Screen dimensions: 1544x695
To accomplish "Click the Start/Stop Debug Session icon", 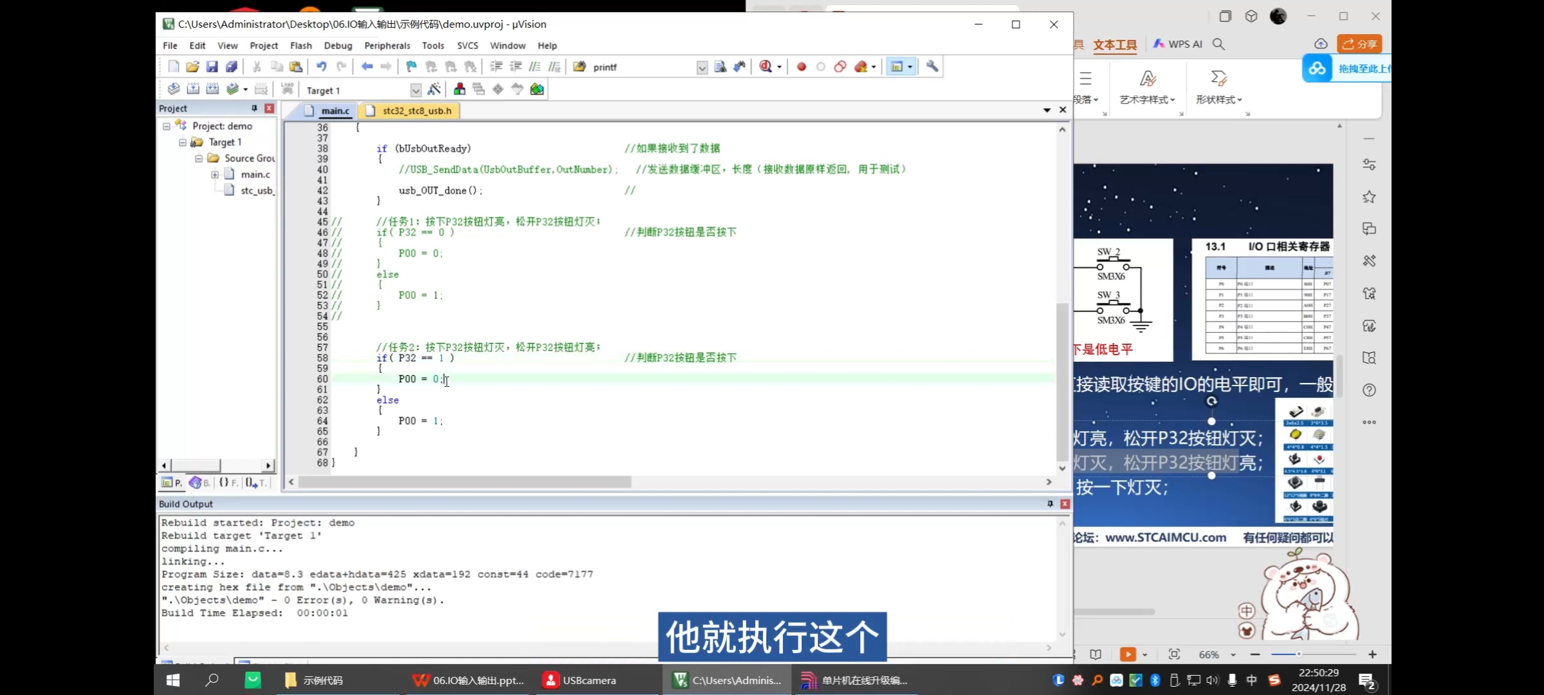I will point(766,66).
